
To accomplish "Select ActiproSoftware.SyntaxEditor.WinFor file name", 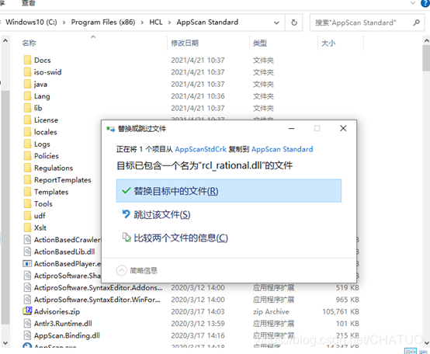I will 97,300.
